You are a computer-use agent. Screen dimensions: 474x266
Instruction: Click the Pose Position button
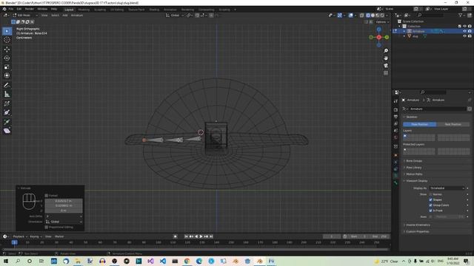[420, 124]
